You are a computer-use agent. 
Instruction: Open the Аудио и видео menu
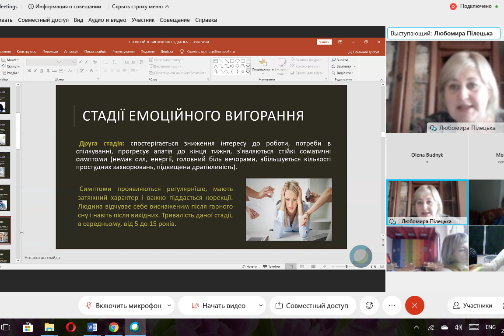coord(107,20)
